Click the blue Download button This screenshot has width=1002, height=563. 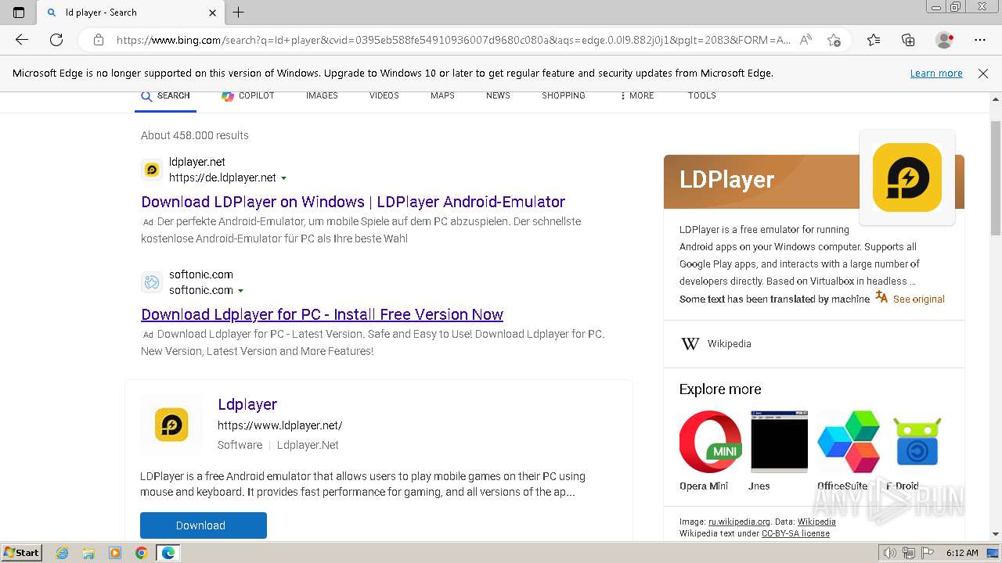point(204,525)
